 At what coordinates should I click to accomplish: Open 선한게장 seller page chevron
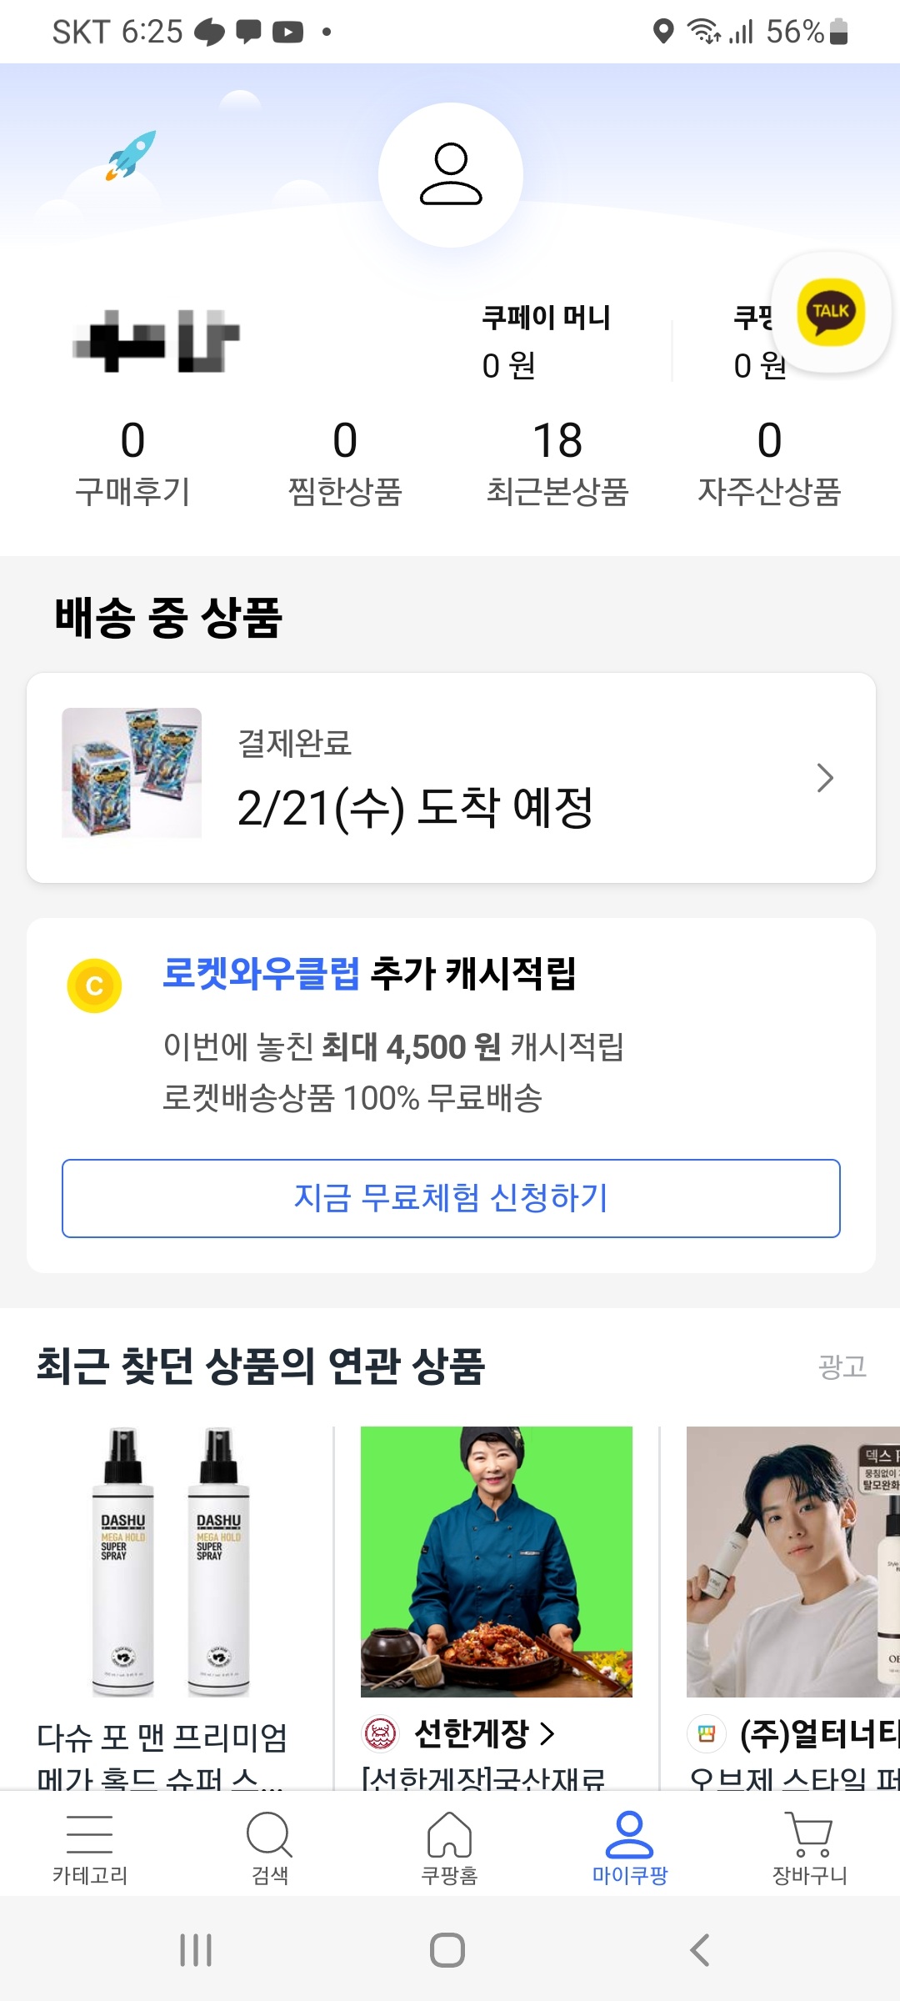click(547, 1734)
